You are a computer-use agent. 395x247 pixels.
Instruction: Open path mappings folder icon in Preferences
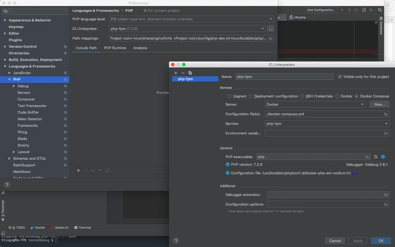[x=270, y=38]
